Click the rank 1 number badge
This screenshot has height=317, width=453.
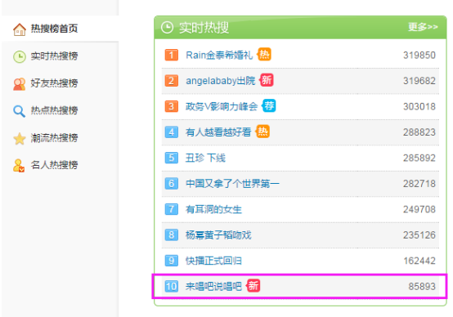(x=172, y=55)
